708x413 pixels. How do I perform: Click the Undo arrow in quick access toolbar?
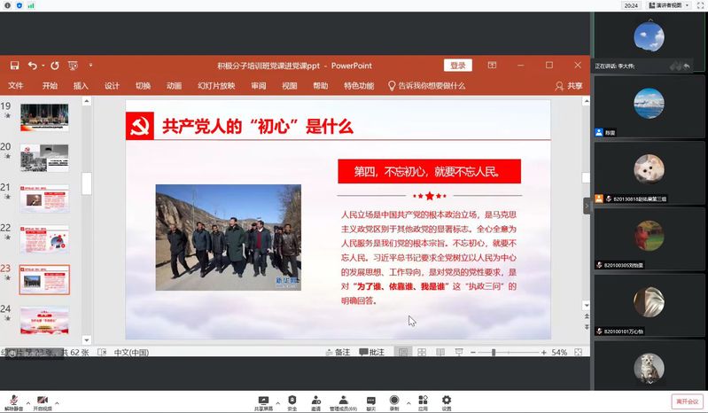pos(32,66)
